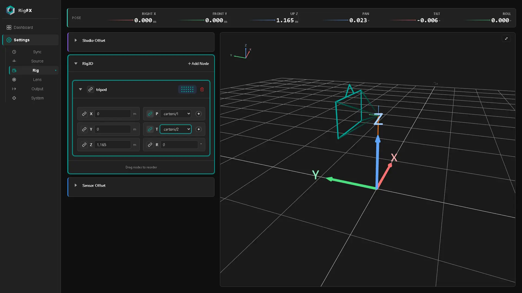The height and width of the screenshot is (293, 522).
Task: Click the Studio Offset title text
Action: click(x=94, y=40)
